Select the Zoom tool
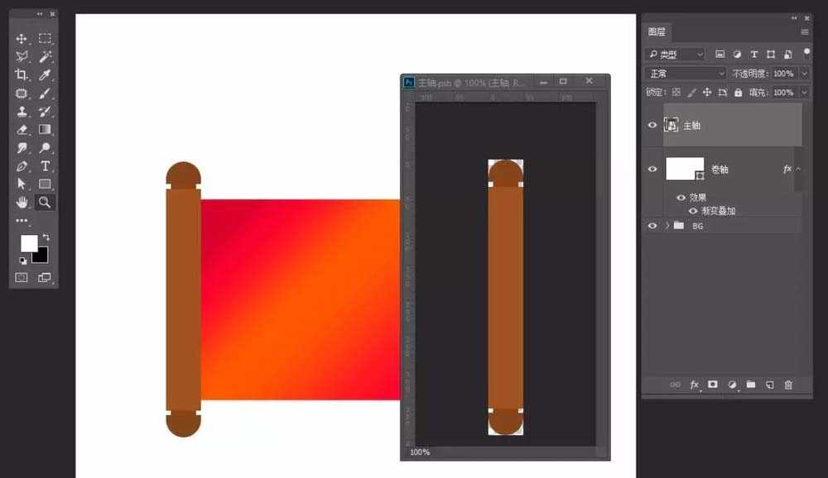 click(45, 202)
